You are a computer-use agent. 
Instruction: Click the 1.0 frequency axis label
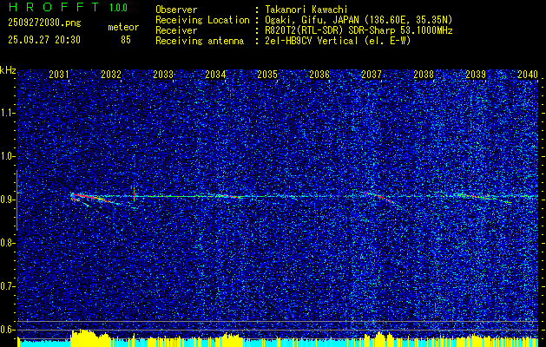coord(8,157)
